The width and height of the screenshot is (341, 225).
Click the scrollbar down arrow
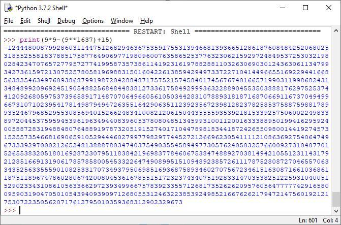pos(336,211)
